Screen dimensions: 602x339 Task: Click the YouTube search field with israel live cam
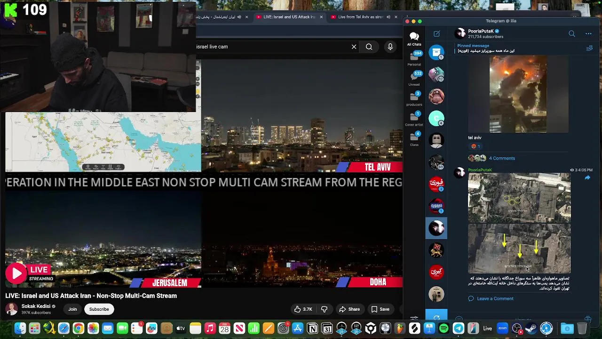(x=270, y=47)
